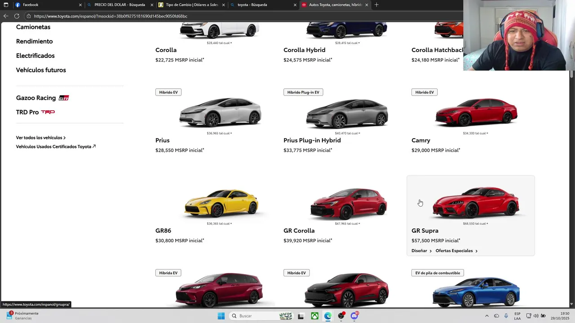Click Híbrido EV badge above Prius
This screenshot has width=575, height=323.
coord(168,92)
